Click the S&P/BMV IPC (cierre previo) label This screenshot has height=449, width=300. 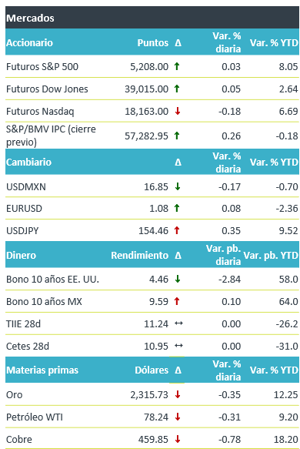51,136
